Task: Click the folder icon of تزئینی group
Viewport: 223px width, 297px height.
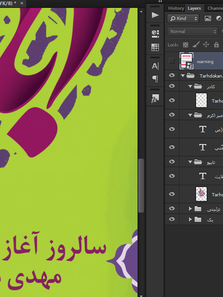Action: click(198, 208)
